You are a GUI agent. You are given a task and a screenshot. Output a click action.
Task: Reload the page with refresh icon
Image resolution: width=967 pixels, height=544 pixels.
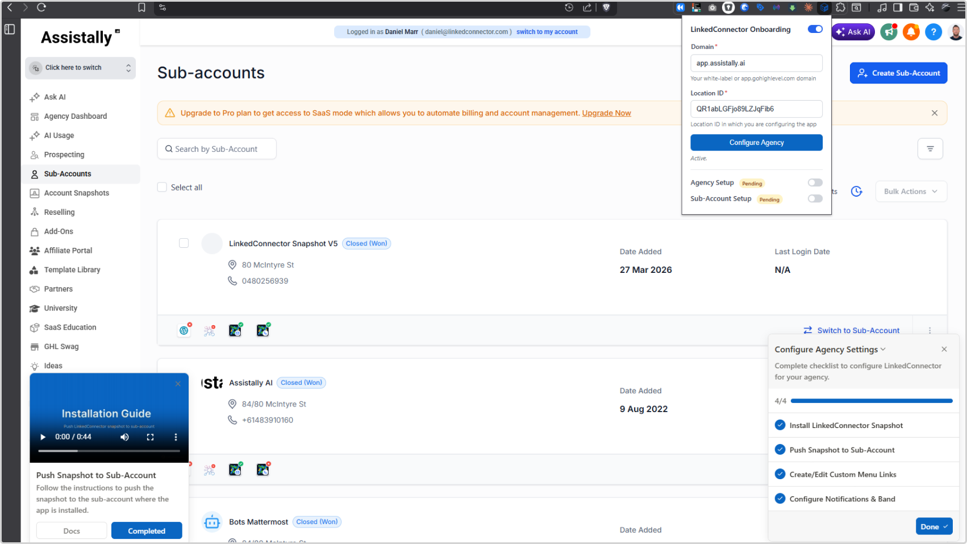41,7
